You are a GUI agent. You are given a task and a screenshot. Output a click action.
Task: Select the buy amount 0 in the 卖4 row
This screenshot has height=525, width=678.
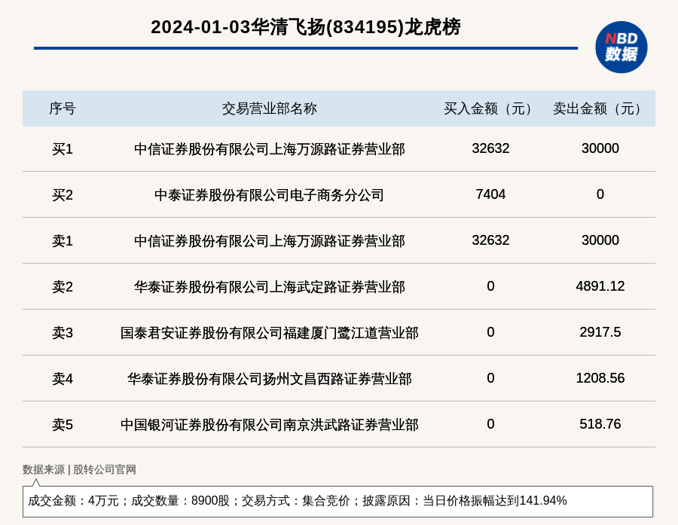(x=490, y=378)
